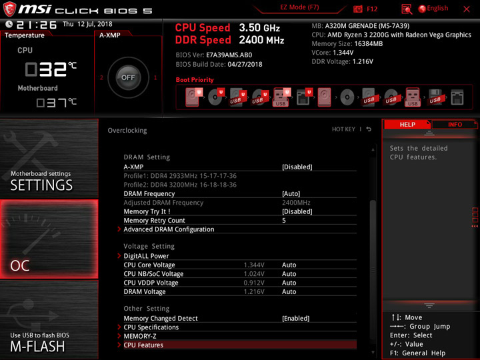Click the scrollbar up arrow of settings list
This screenshot has width=480, height=360.
pos(373,149)
